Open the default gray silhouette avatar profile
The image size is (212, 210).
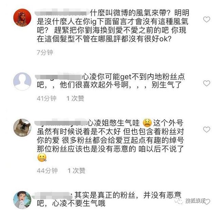click(x=22, y=81)
